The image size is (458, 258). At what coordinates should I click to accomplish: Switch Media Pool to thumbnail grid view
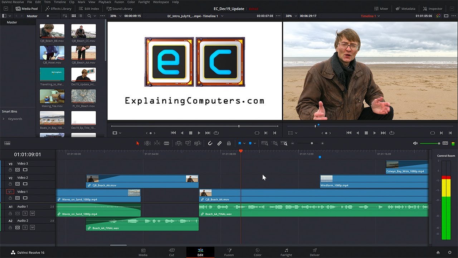pyautogui.click(x=74, y=16)
